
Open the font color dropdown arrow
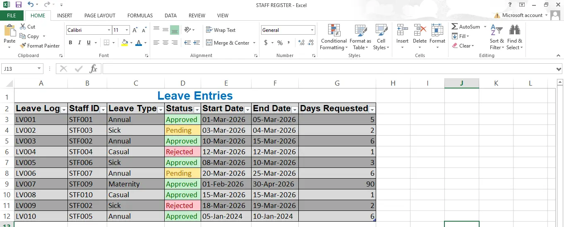pyautogui.click(x=145, y=43)
